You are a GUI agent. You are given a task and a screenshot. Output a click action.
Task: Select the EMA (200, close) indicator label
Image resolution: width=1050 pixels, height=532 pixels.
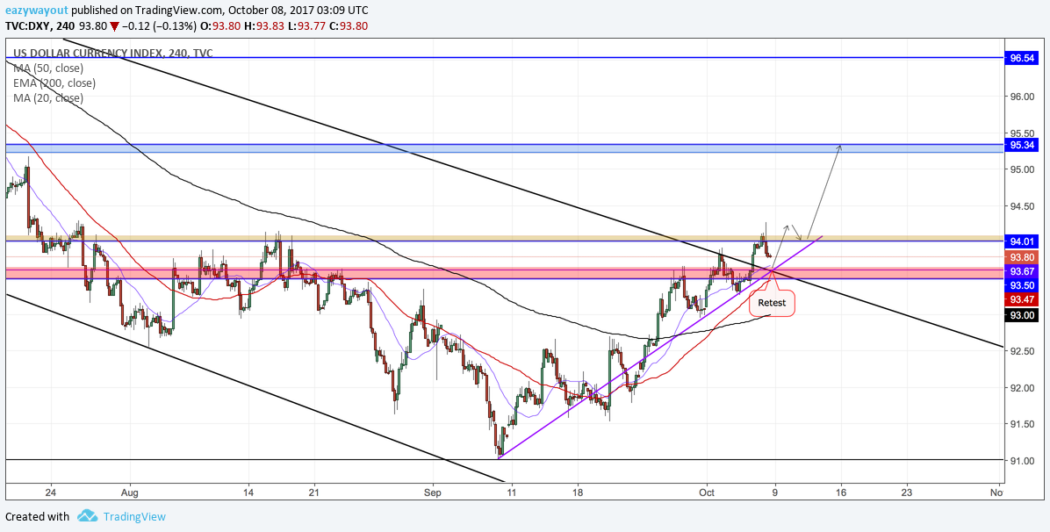(54, 83)
